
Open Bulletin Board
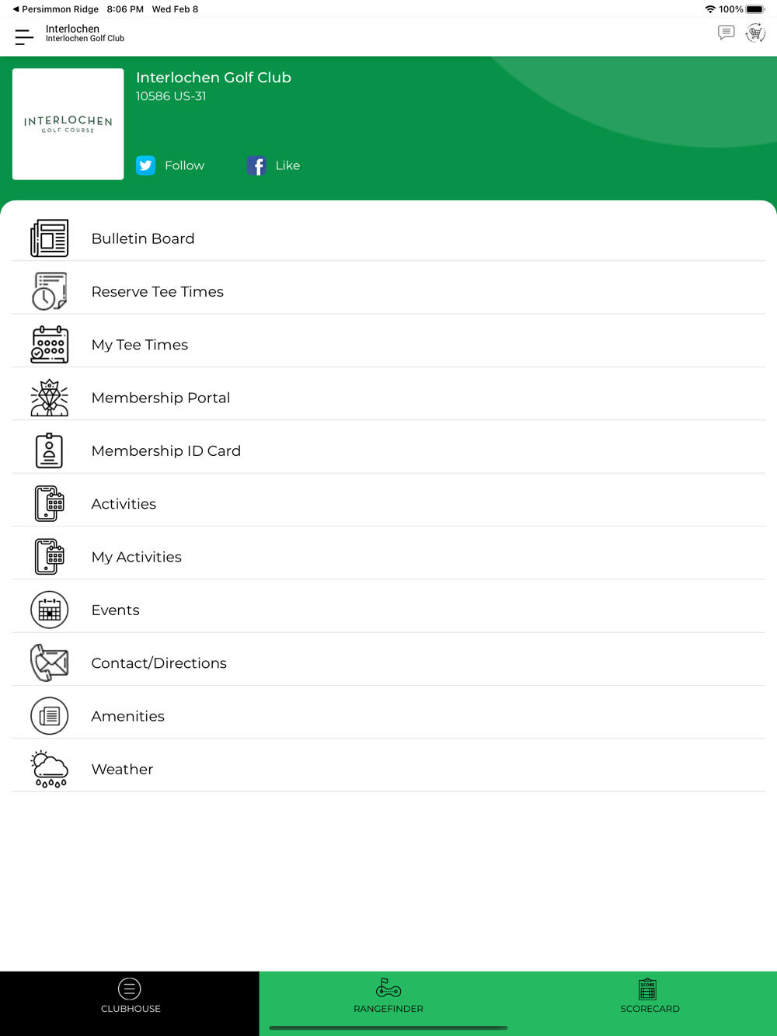[x=388, y=238]
